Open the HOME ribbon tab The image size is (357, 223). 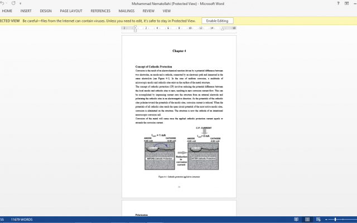point(7,11)
